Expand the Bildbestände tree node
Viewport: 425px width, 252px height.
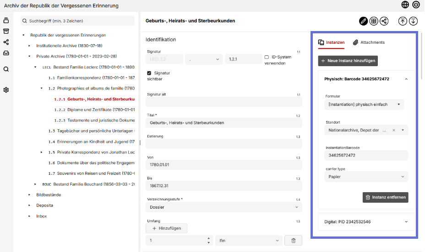[30, 195]
